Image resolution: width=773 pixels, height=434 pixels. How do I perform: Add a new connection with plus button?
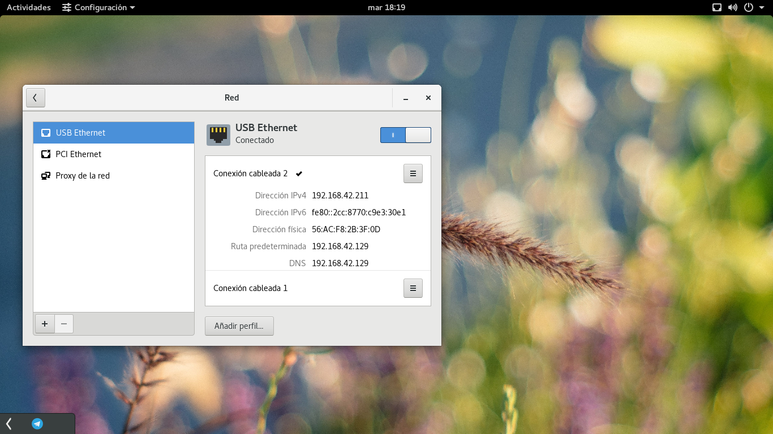click(45, 324)
